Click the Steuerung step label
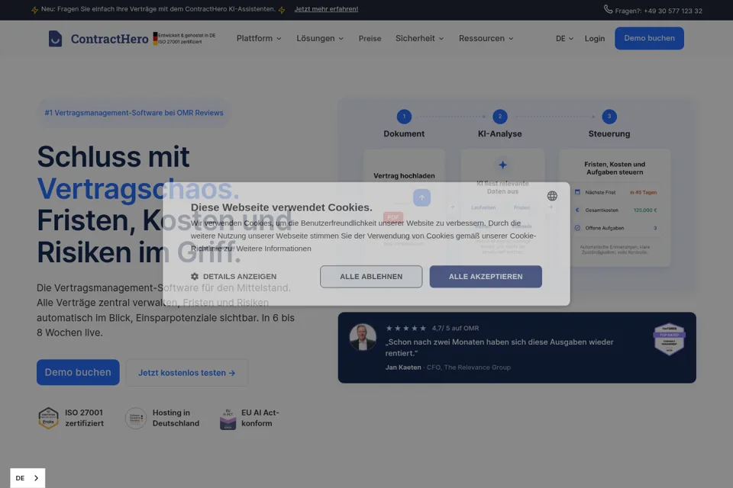This screenshot has height=488, width=733. pos(609,133)
